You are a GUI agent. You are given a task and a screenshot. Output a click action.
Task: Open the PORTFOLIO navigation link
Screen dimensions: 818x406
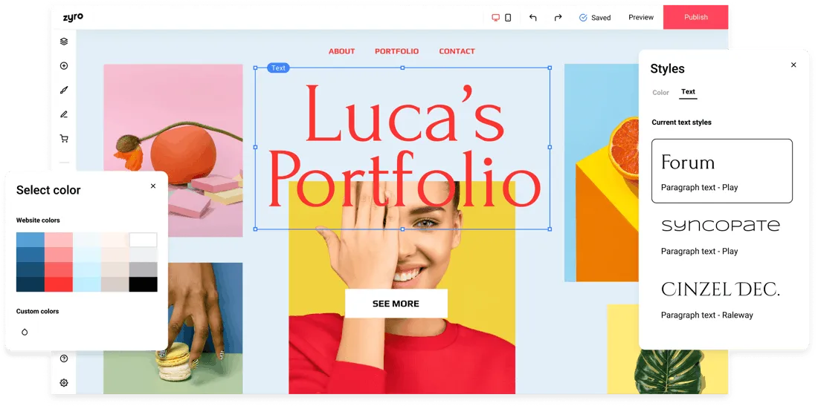pos(396,51)
